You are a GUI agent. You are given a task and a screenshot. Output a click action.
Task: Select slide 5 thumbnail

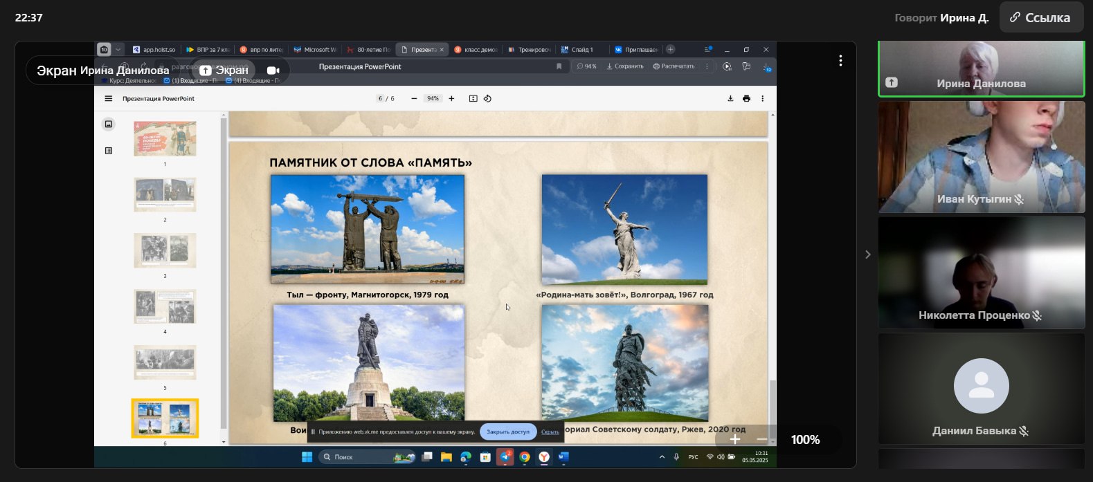pos(165,362)
